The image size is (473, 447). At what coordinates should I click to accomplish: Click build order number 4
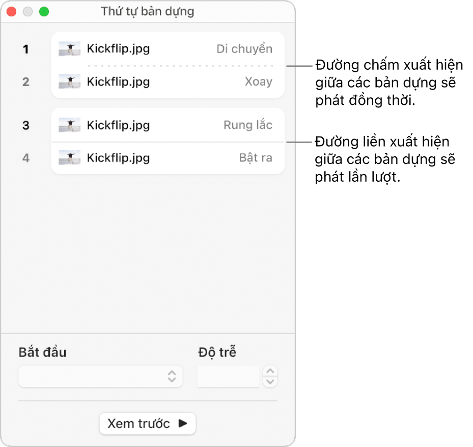[x=26, y=158]
